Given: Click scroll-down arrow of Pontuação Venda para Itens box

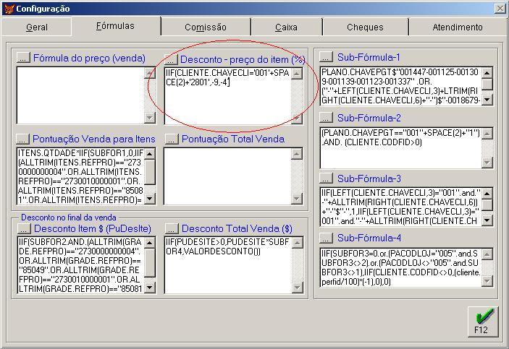Looking at the screenshot, I should [x=149, y=198].
